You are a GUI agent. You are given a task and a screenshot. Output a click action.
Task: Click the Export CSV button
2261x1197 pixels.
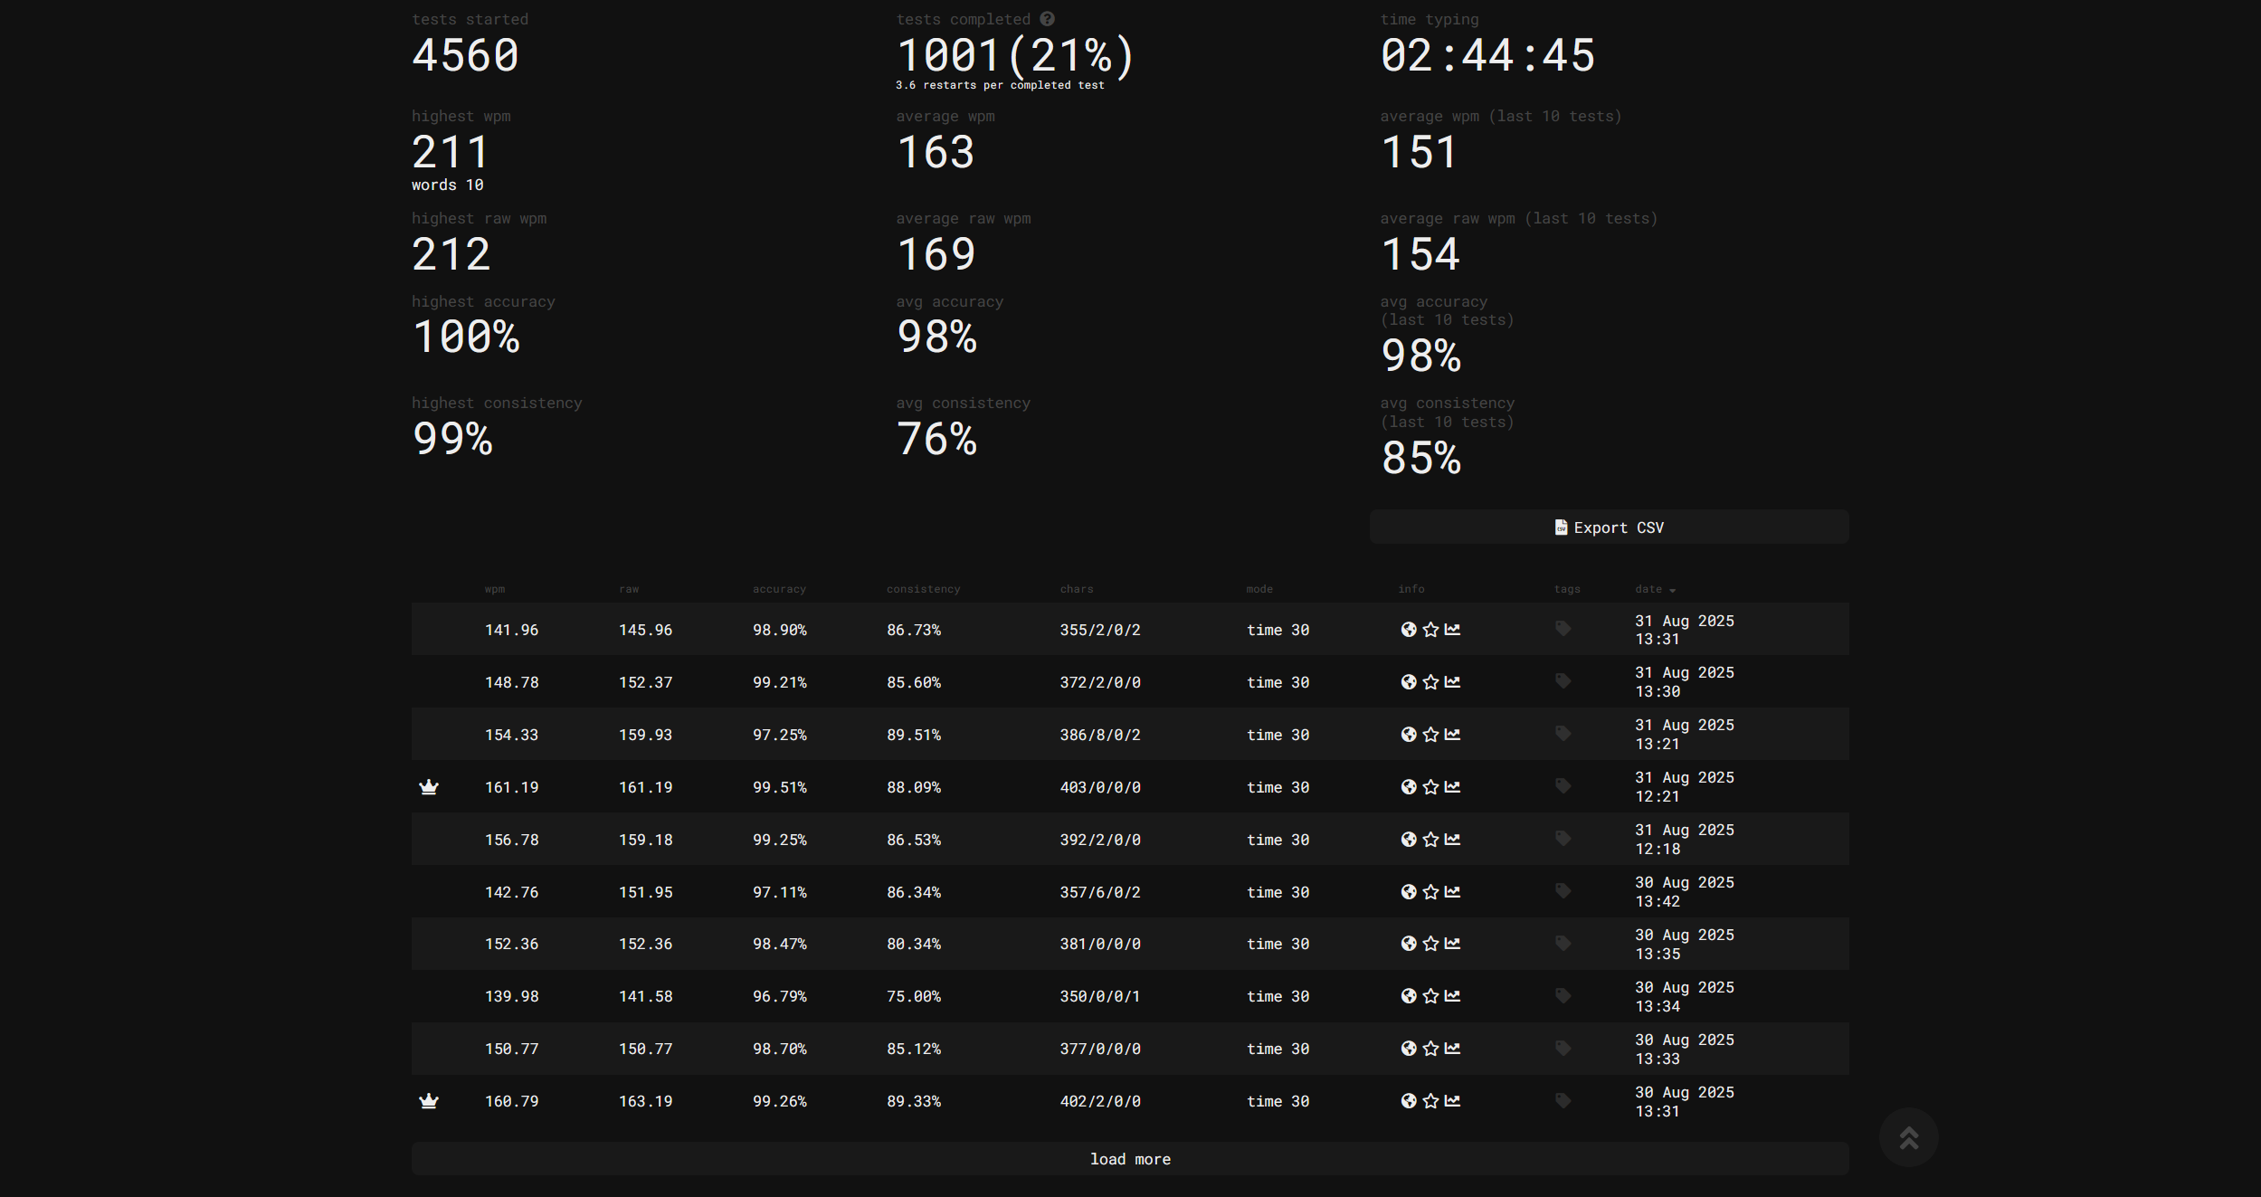coord(1609,527)
